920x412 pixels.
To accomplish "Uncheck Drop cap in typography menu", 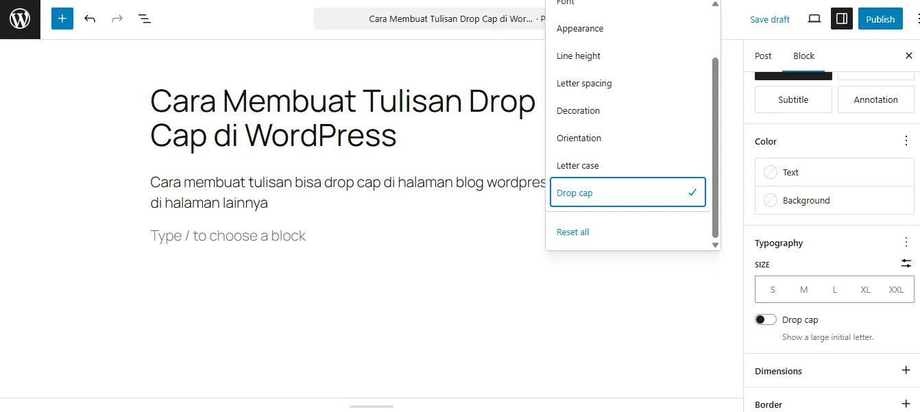I will 628,193.
